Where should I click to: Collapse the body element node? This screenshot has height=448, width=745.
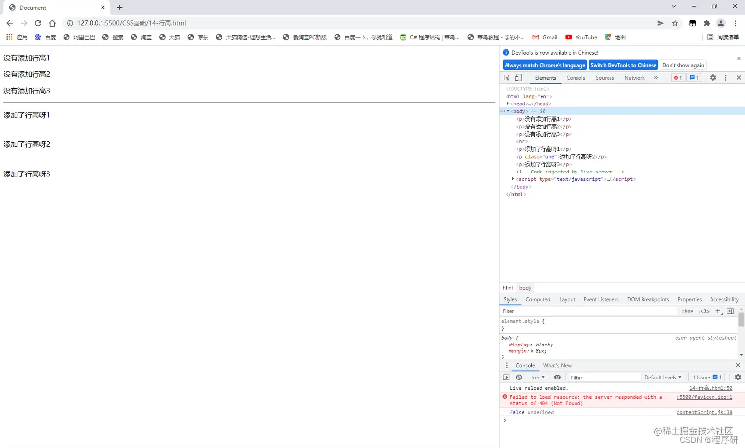tap(508, 111)
